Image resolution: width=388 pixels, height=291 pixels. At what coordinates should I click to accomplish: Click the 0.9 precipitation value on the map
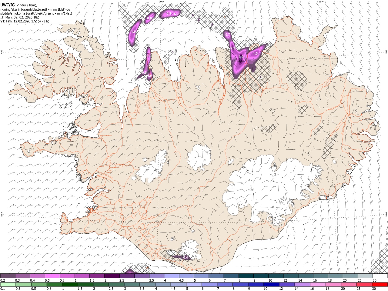click(169, 14)
